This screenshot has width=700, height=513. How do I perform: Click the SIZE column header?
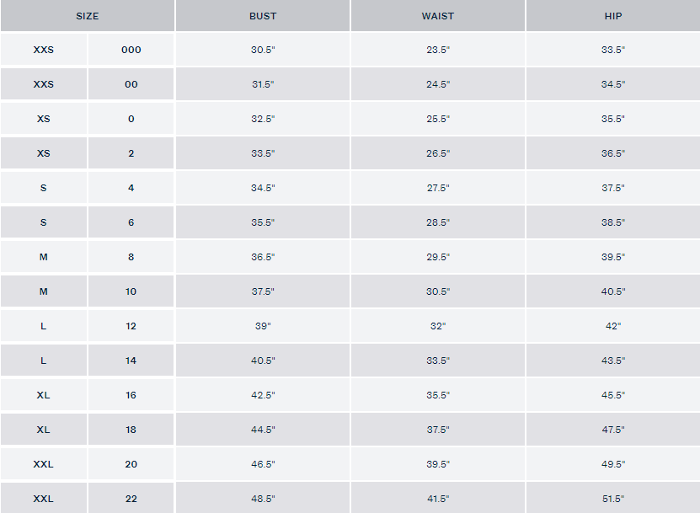point(87,16)
